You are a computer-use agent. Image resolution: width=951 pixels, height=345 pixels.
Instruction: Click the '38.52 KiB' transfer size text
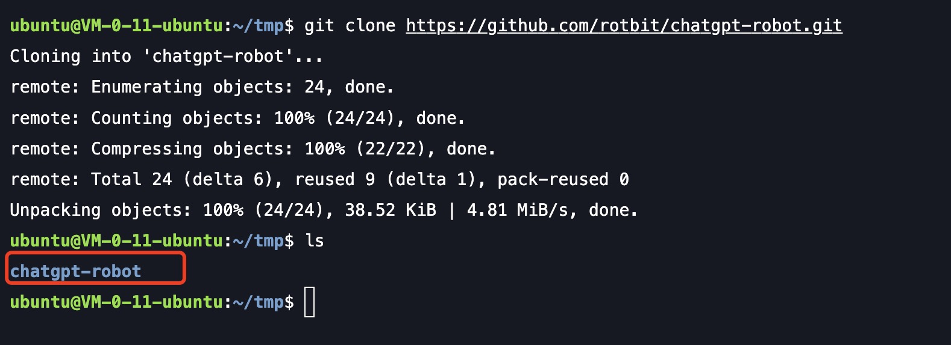point(390,210)
